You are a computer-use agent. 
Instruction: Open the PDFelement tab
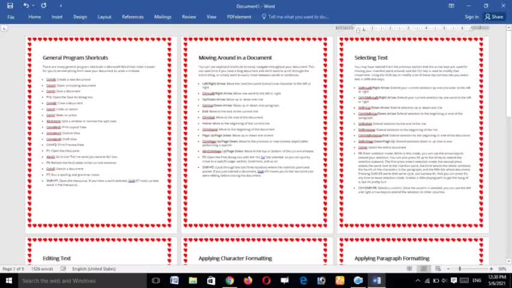click(239, 17)
